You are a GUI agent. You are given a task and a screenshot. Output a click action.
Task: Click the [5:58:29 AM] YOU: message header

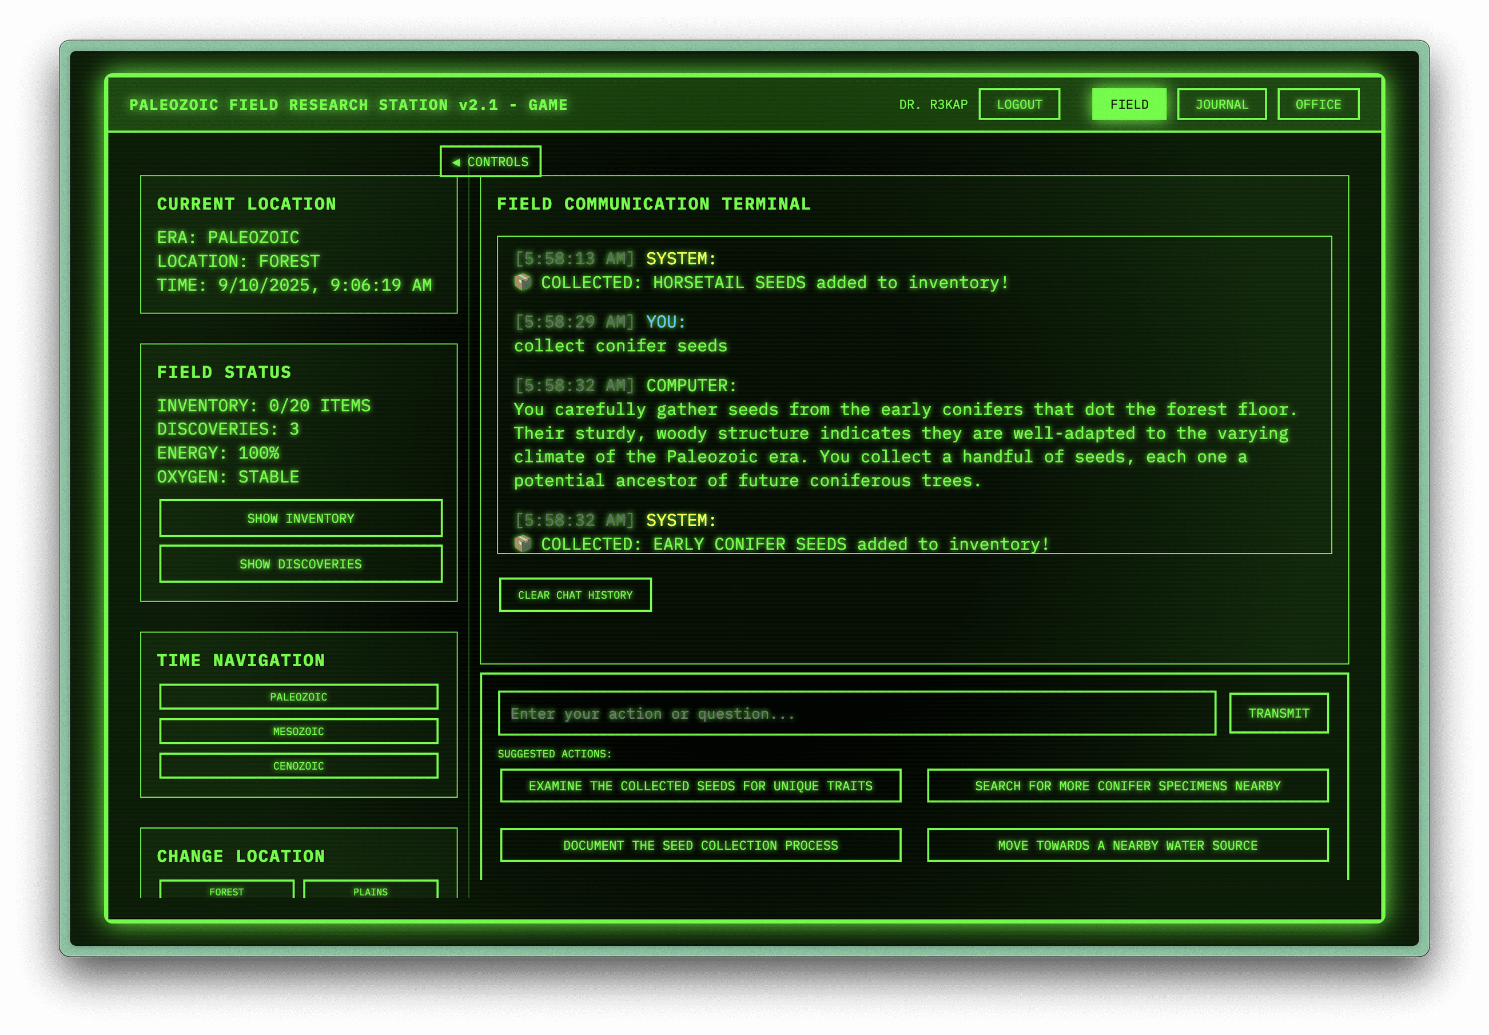600,322
